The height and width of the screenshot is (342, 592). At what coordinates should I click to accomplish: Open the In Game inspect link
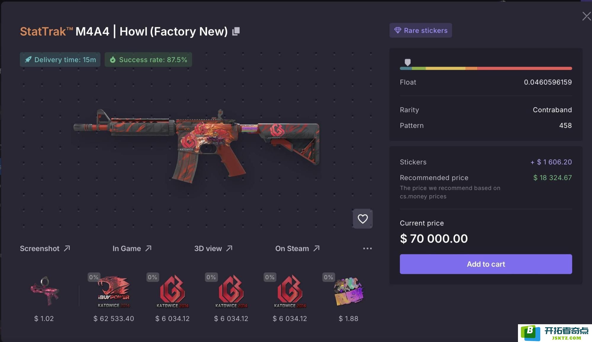click(x=132, y=248)
